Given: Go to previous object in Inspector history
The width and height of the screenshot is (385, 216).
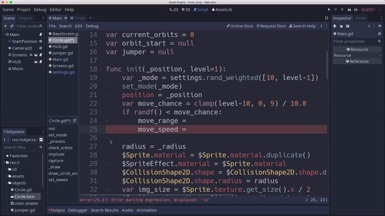Looking at the screenshot, I should pos(369,26).
